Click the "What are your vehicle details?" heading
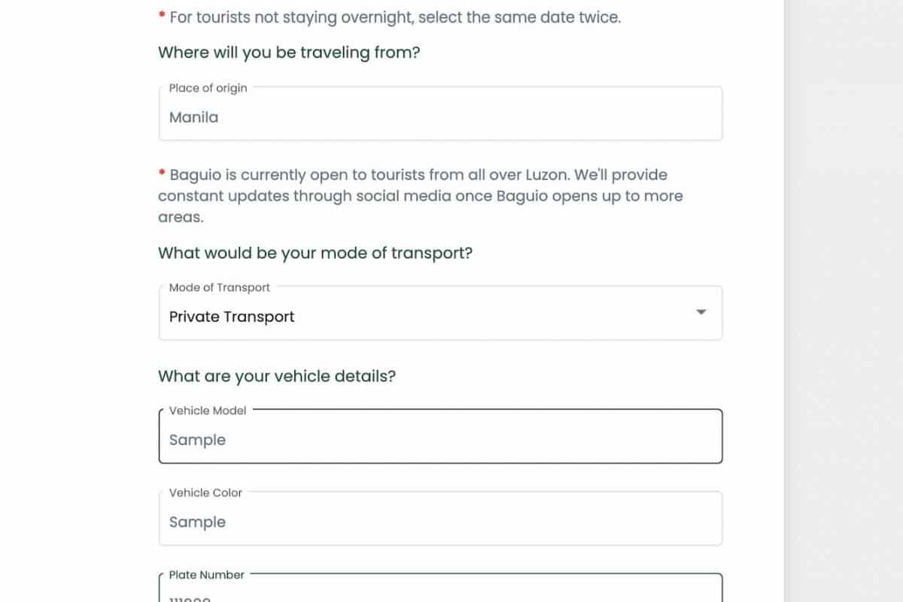This screenshot has width=903, height=602. 277,376
